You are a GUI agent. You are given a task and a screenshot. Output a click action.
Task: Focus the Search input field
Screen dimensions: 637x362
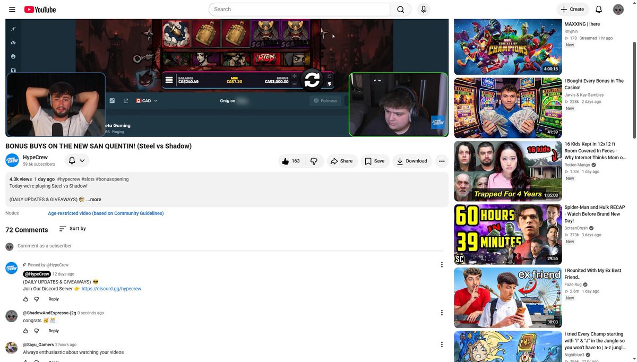tap(299, 9)
